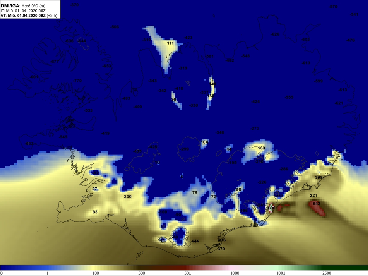The height and width of the screenshot is (276, 368).
Task: Select the legend tick label '501'
Action: (x=188, y=273)
